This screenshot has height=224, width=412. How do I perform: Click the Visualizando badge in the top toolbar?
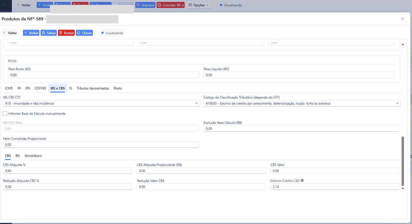(231, 5)
